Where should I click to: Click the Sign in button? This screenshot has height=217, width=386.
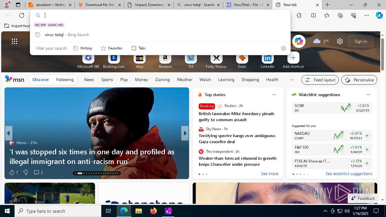(361, 41)
